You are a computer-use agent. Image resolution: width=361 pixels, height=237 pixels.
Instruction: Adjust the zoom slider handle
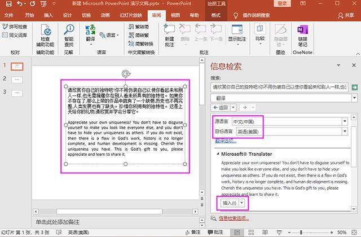[x=301, y=232]
